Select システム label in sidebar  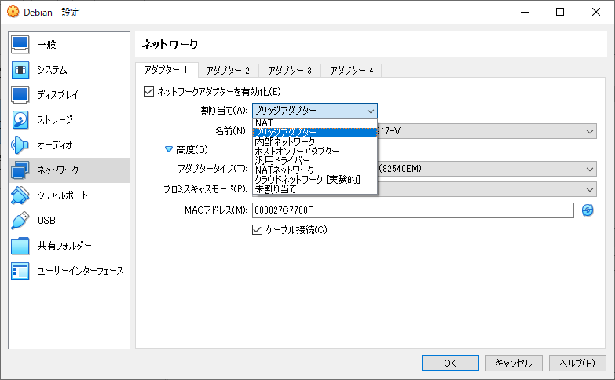pyautogui.click(x=52, y=70)
